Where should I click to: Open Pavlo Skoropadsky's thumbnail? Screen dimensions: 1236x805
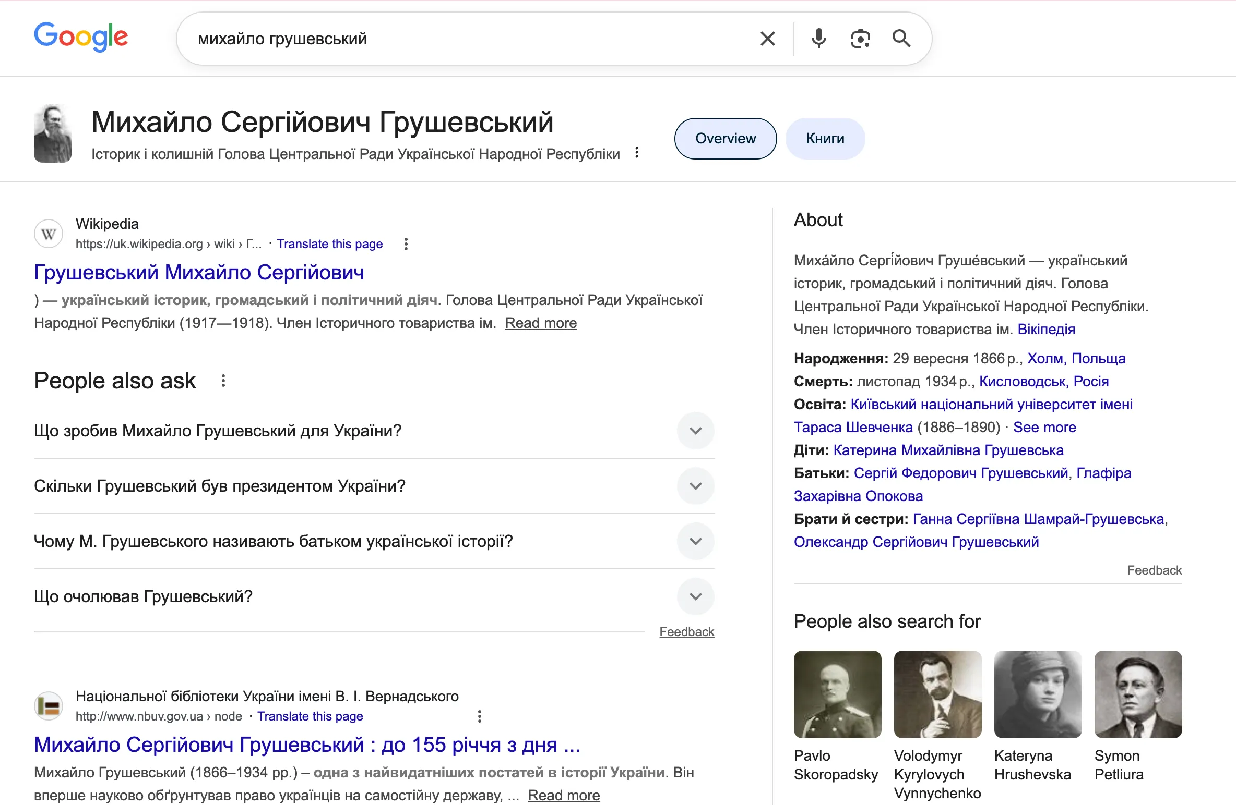(x=837, y=694)
